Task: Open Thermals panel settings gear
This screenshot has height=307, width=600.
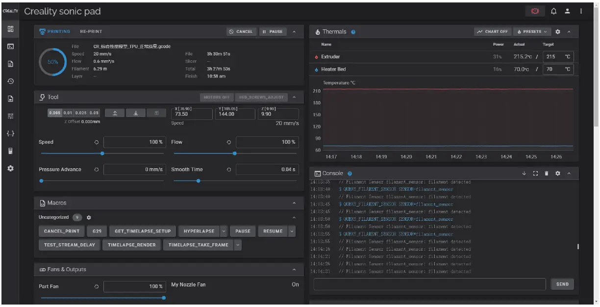Action: pyautogui.click(x=557, y=32)
